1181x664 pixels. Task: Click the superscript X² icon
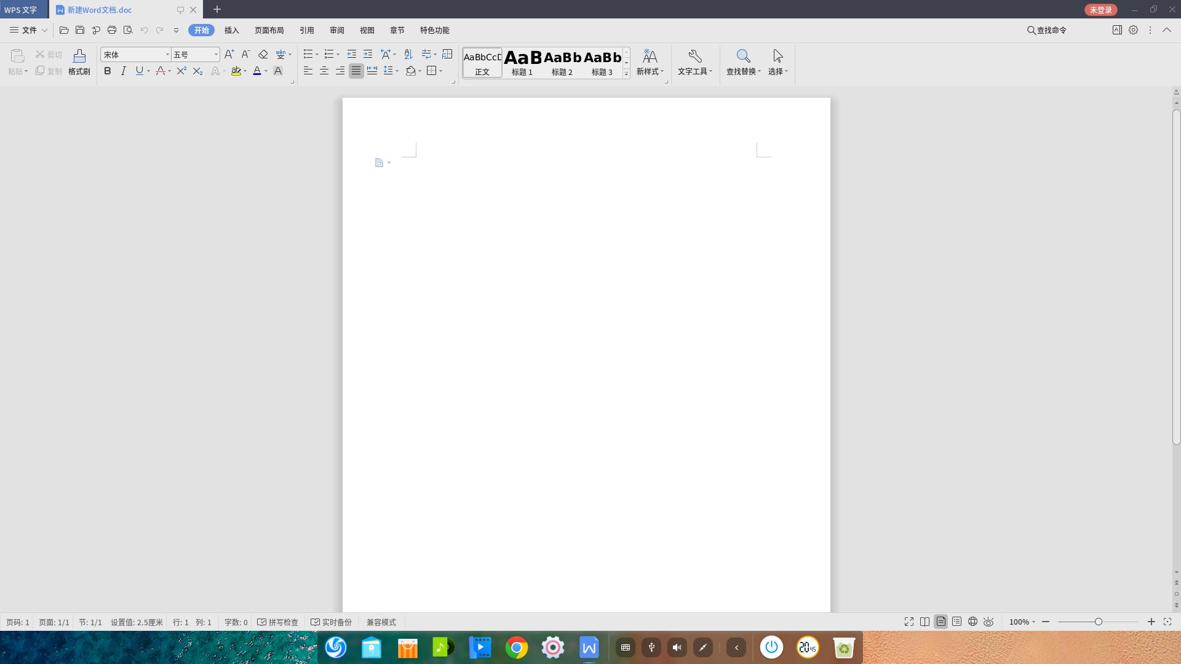pyautogui.click(x=181, y=71)
